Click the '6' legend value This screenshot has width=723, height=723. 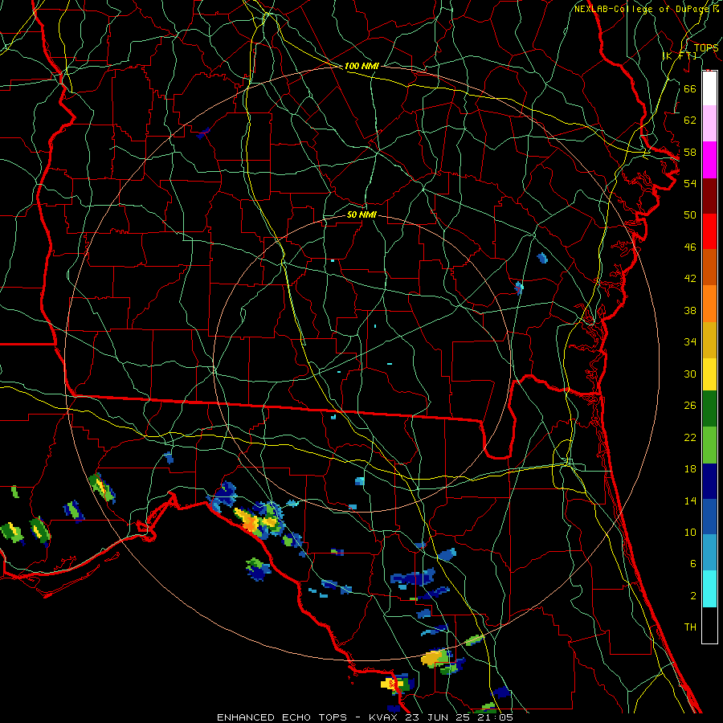point(692,564)
